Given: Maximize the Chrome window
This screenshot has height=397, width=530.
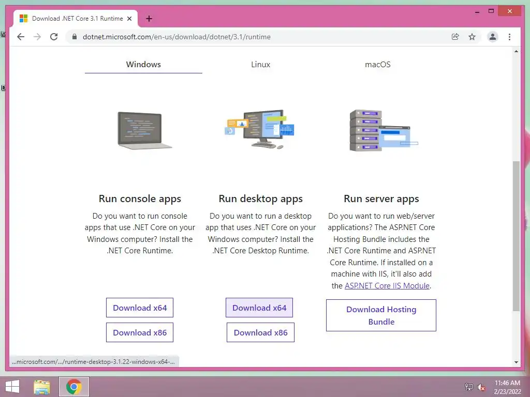Looking at the screenshot, I should (x=491, y=11).
